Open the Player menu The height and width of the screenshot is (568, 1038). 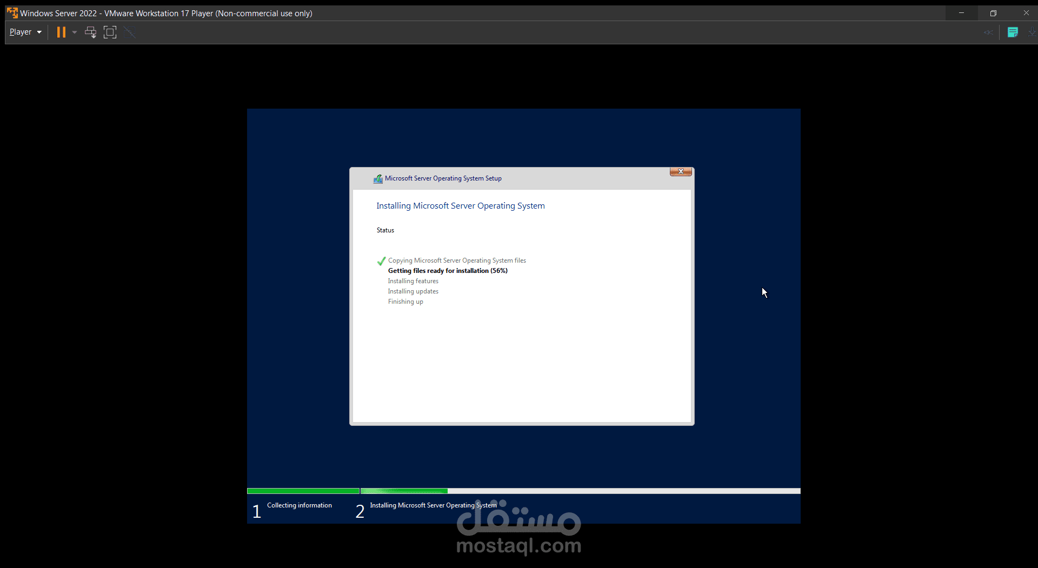pyautogui.click(x=25, y=32)
